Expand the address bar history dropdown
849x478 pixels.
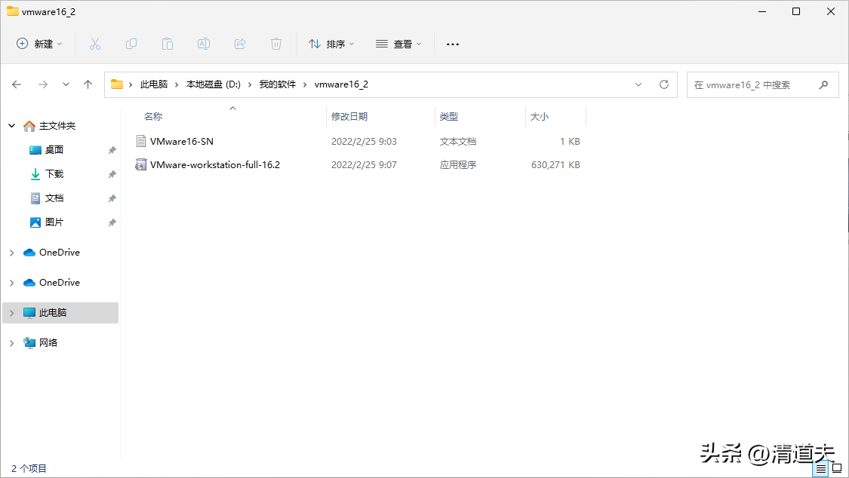click(x=638, y=84)
